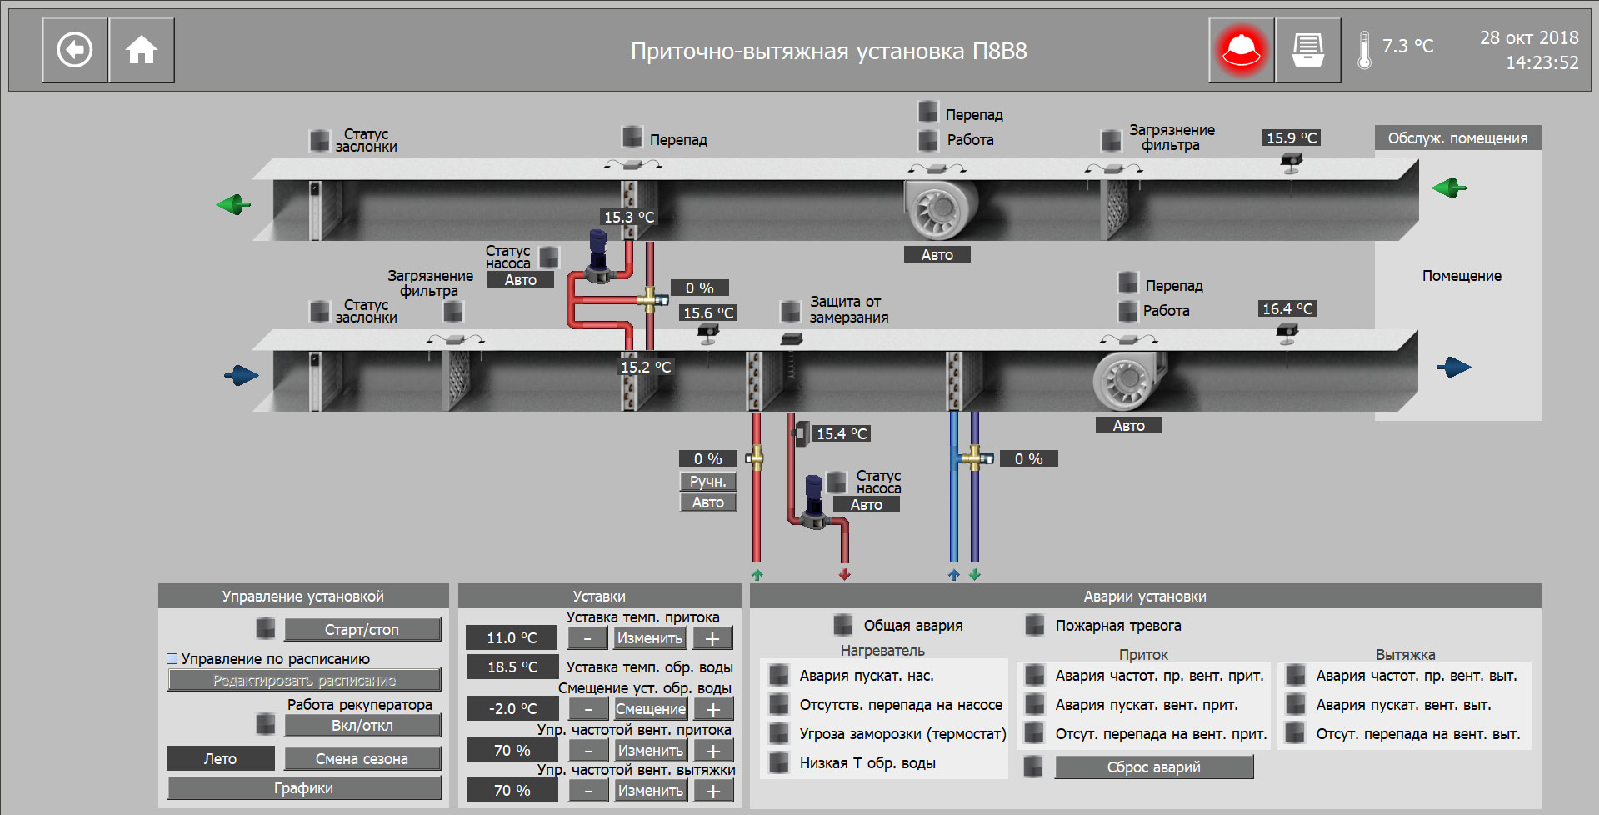Go to the home screen

point(142,50)
